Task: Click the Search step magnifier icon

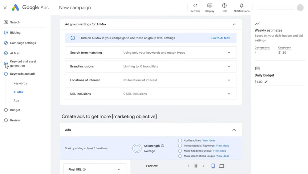Action: [6, 22]
